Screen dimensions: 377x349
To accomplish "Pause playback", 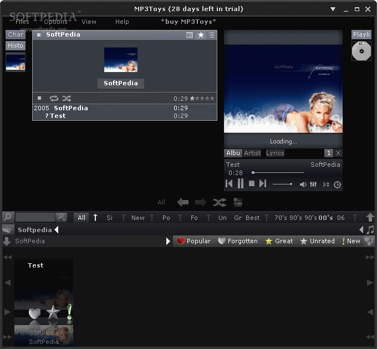I will coord(241,184).
